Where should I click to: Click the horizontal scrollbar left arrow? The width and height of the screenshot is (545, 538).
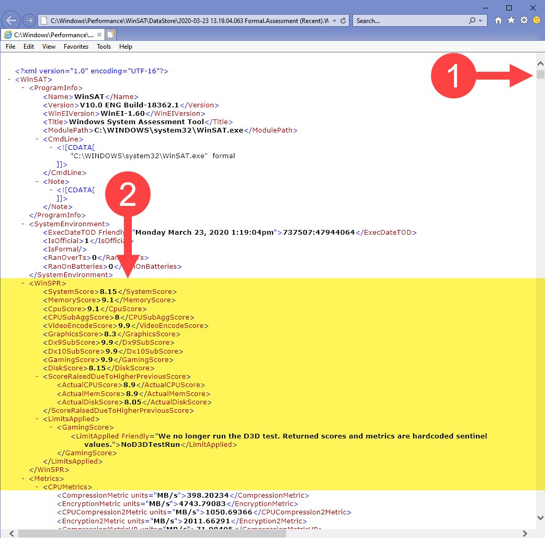(x=12, y=533)
